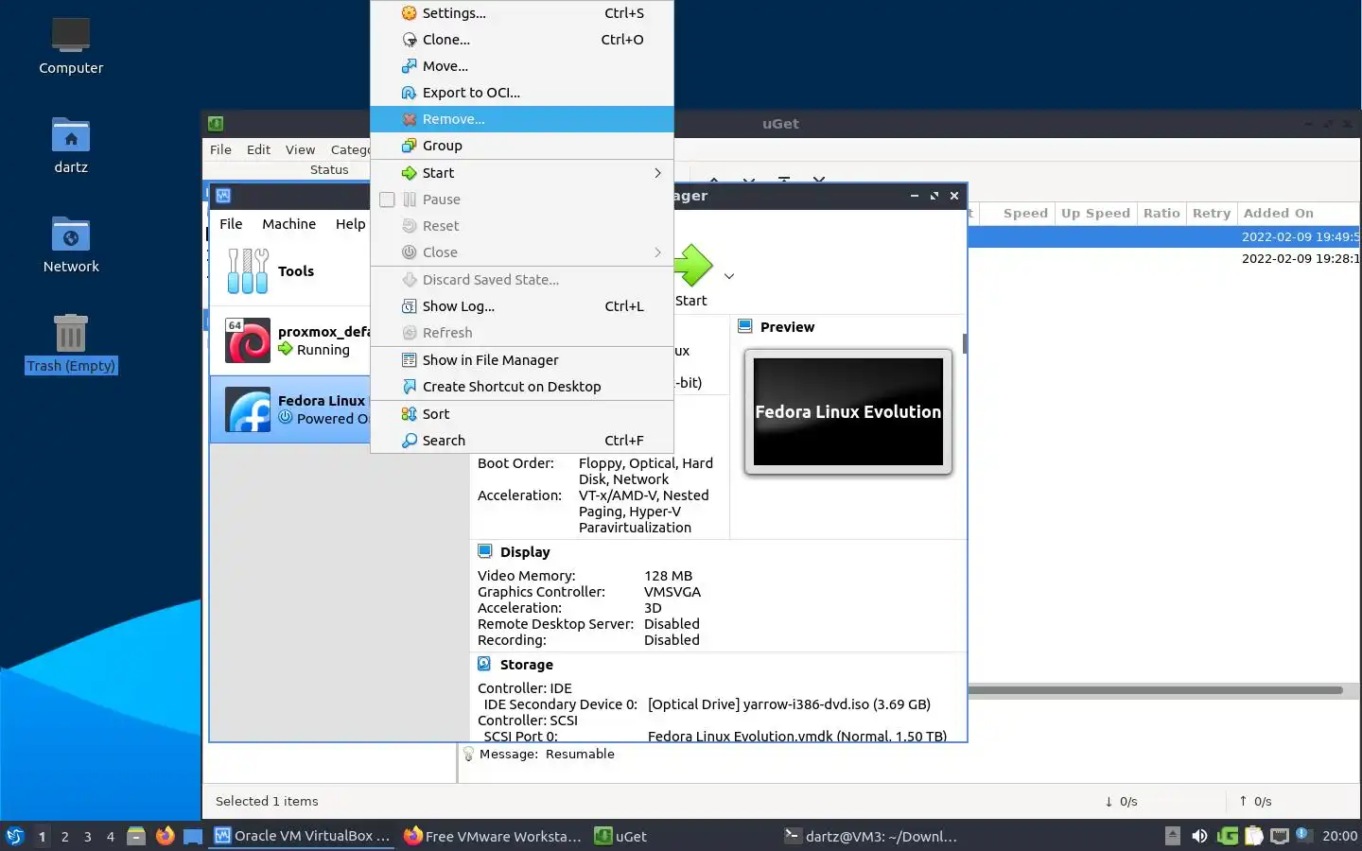The height and width of the screenshot is (851, 1362).
Task: Click the green Start arrow in the VirtualBox toolbar
Action: 693,266
